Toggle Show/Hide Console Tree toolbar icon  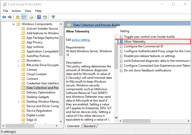[24, 17]
